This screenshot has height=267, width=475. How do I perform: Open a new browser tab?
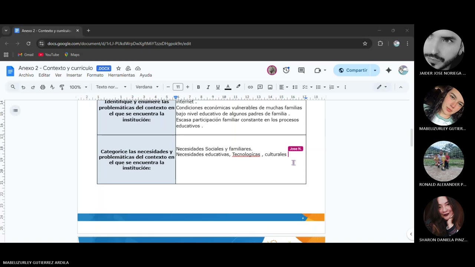pos(88,31)
